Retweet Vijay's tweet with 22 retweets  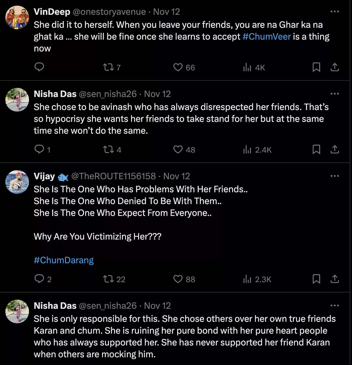(x=109, y=279)
